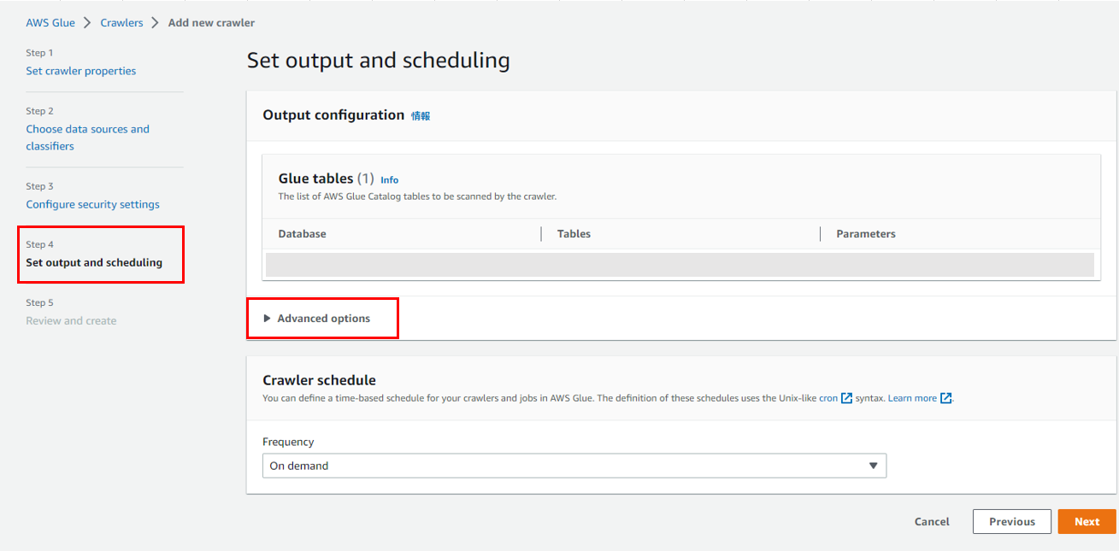
Task: Click the Output configuration info link
Action: pos(421,116)
